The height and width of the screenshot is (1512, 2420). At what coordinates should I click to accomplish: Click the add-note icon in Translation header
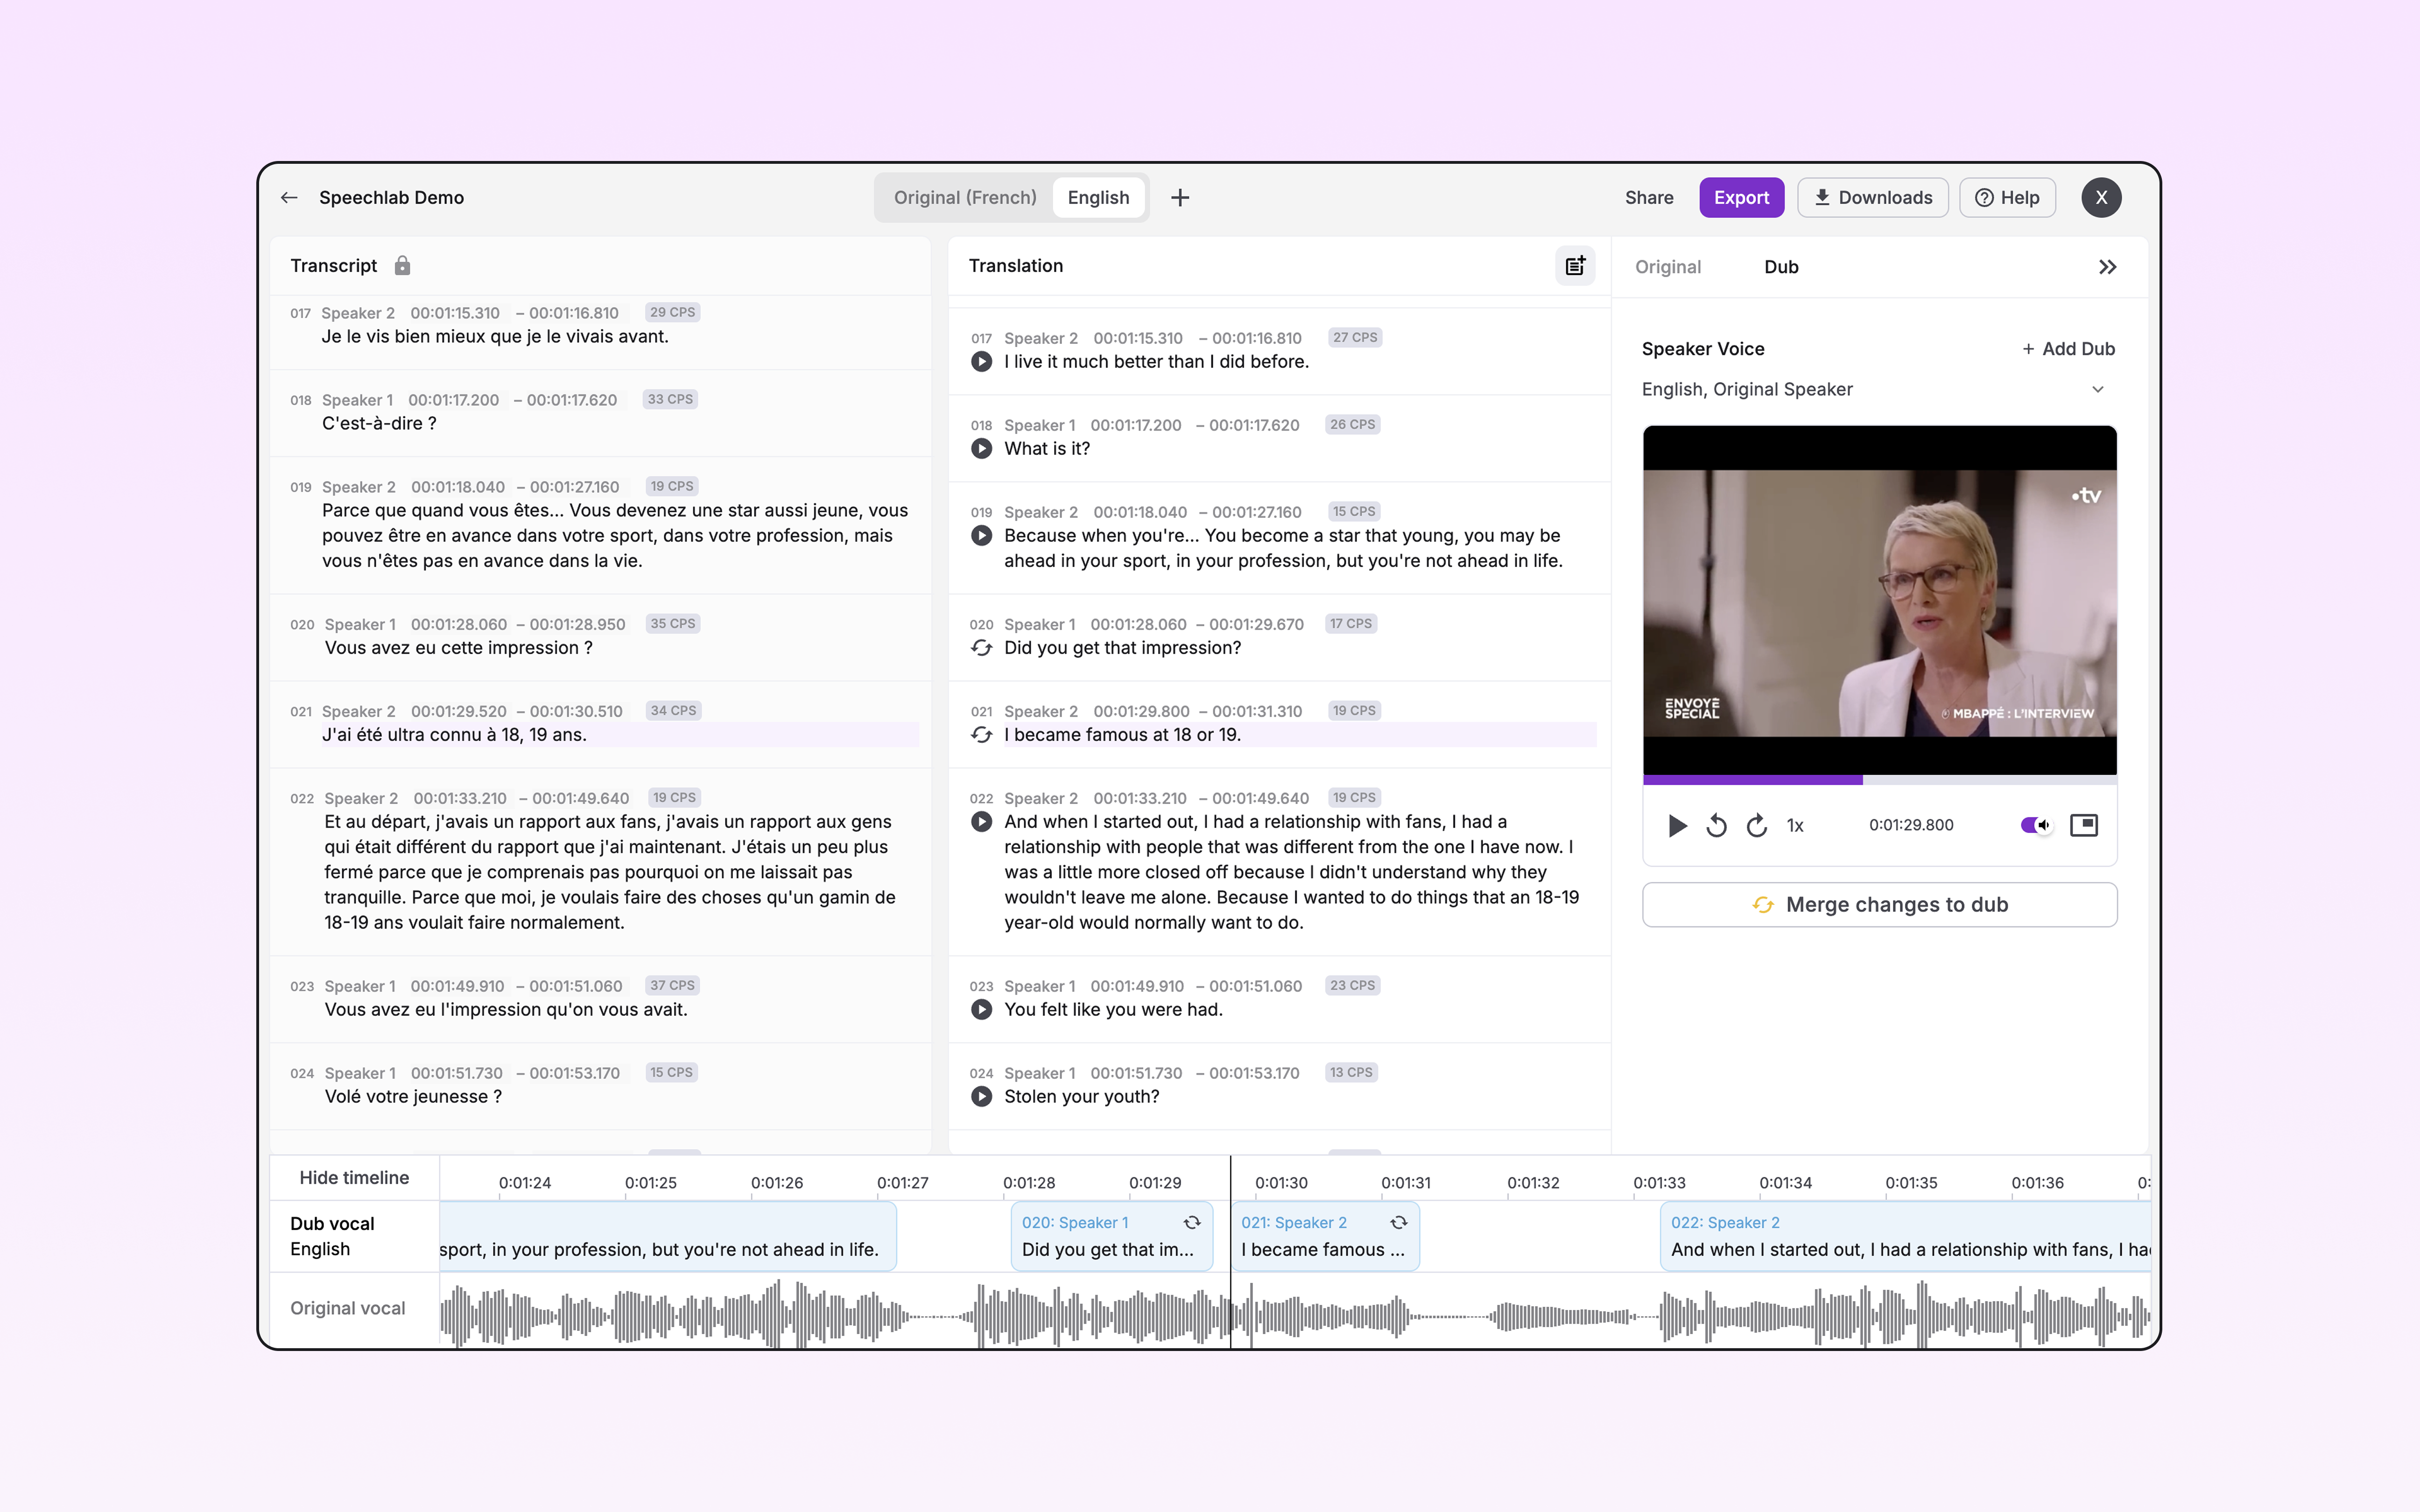1575,266
